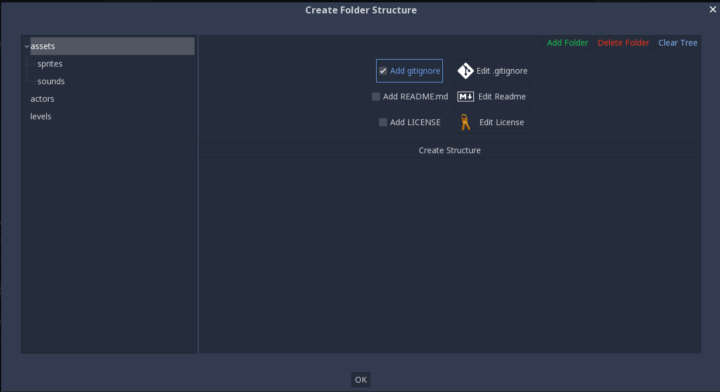Click the Create Structure button
Image resolution: width=720 pixels, height=392 pixels.
pos(450,150)
